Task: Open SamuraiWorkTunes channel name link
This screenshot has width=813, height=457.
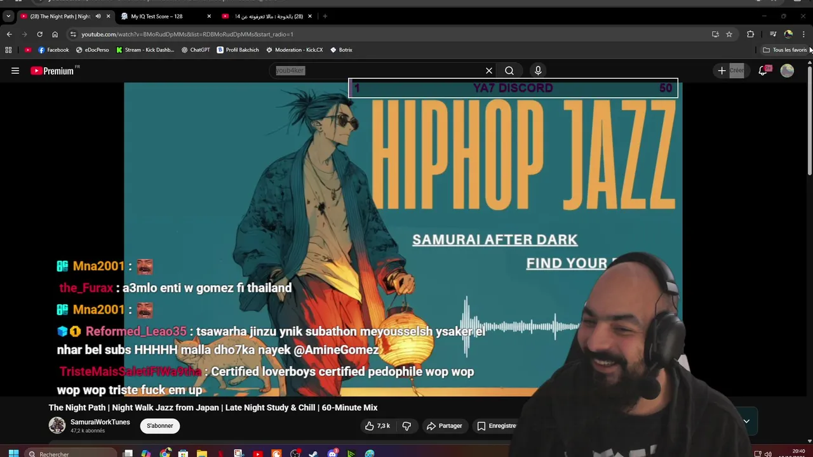Action: 100,422
